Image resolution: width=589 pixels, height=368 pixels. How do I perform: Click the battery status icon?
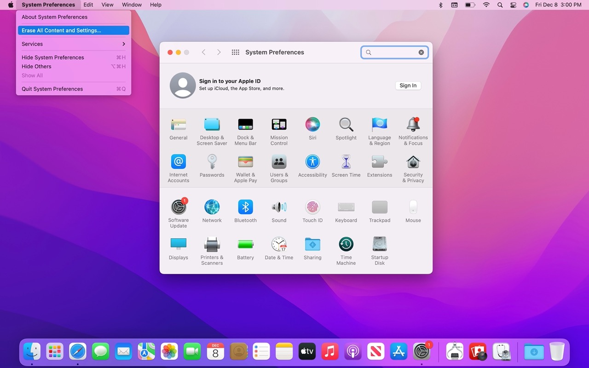coord(470,5)
